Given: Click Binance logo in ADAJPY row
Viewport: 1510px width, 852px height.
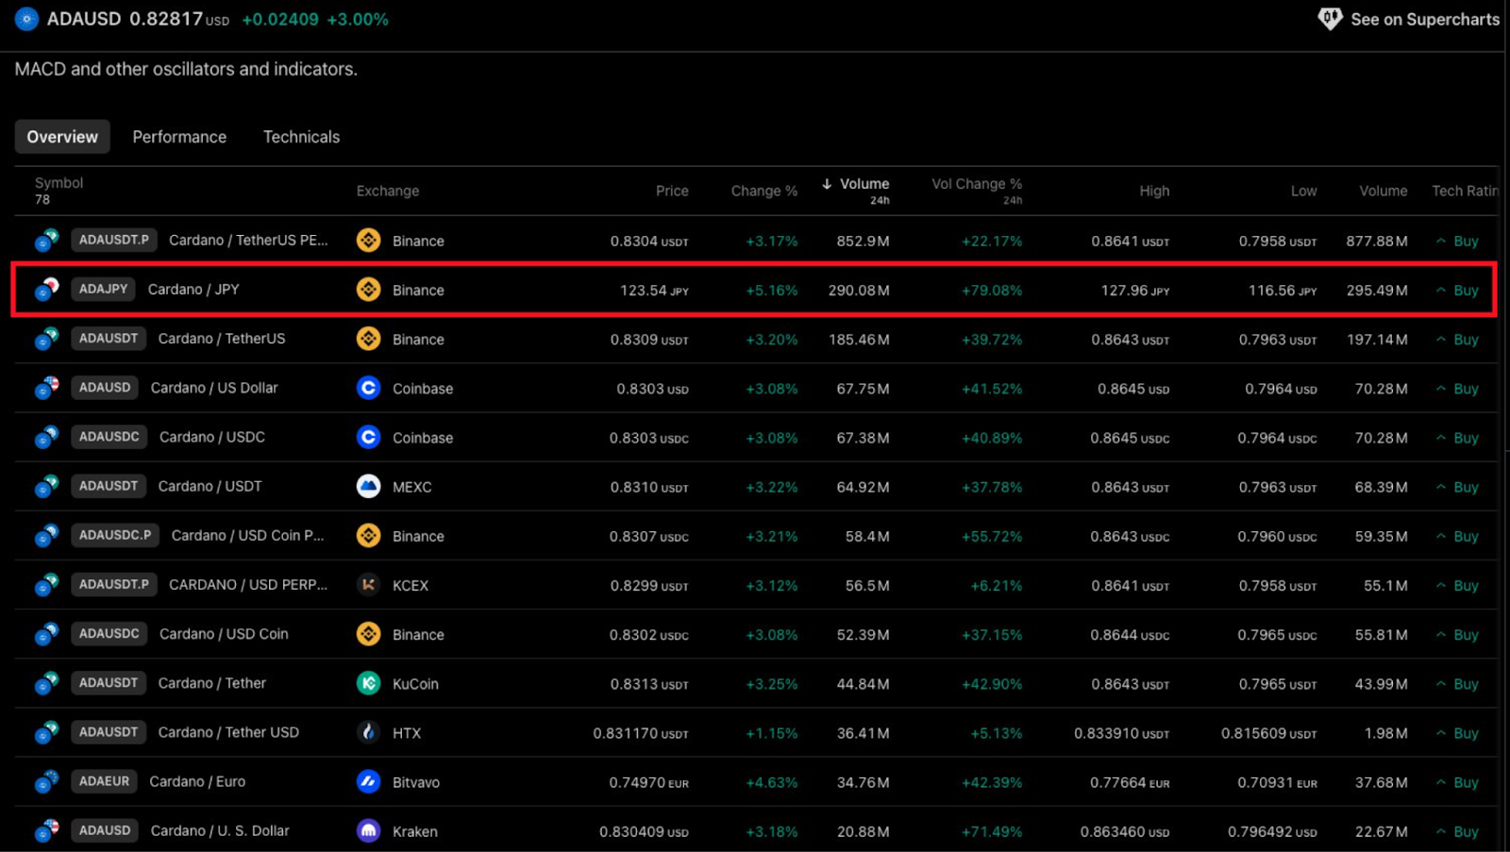Looking at the screenshot, I should (x=368, y=290).
